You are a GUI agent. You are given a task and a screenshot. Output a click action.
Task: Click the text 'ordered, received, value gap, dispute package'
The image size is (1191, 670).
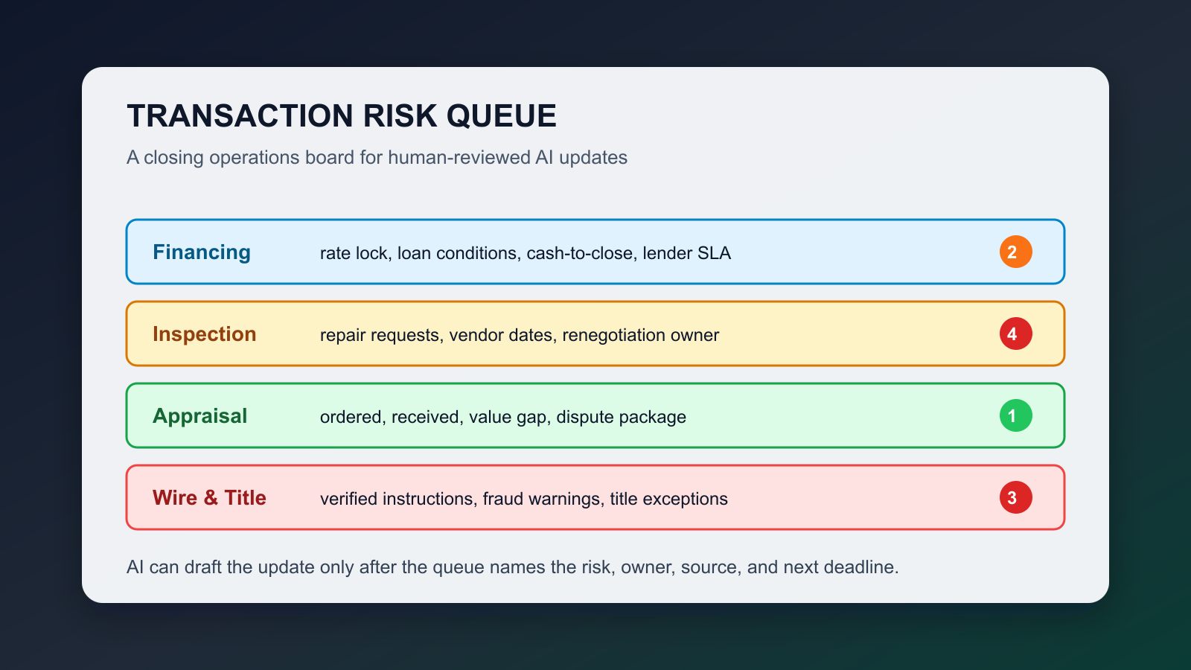pyautogui.click(x=503, y=417)
